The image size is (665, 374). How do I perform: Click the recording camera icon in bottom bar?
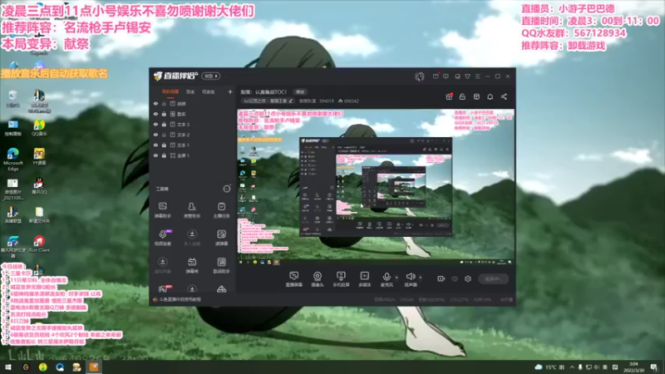[x=441, y=278]
